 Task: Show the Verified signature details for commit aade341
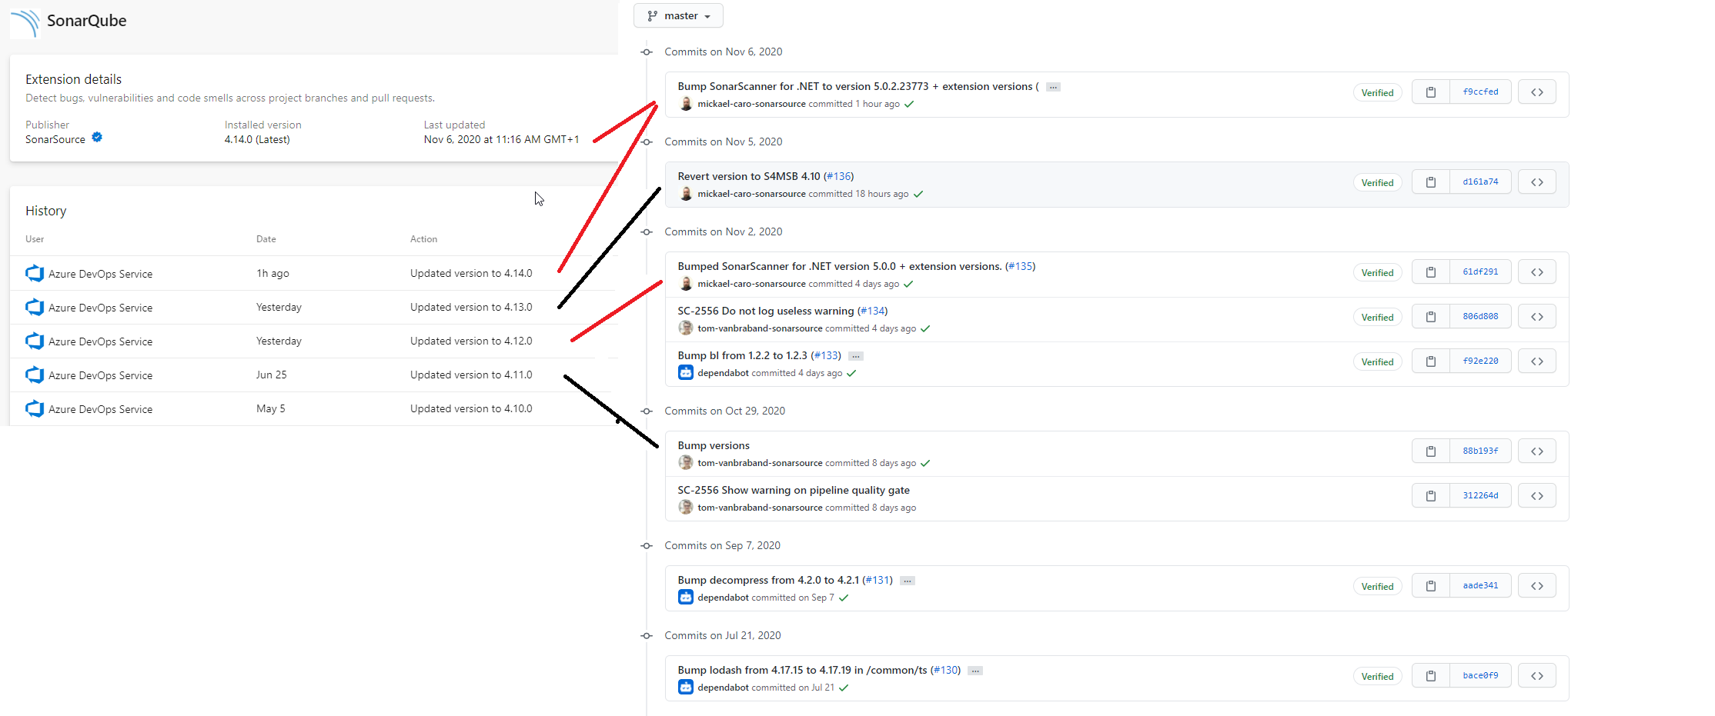point(1377,586)
